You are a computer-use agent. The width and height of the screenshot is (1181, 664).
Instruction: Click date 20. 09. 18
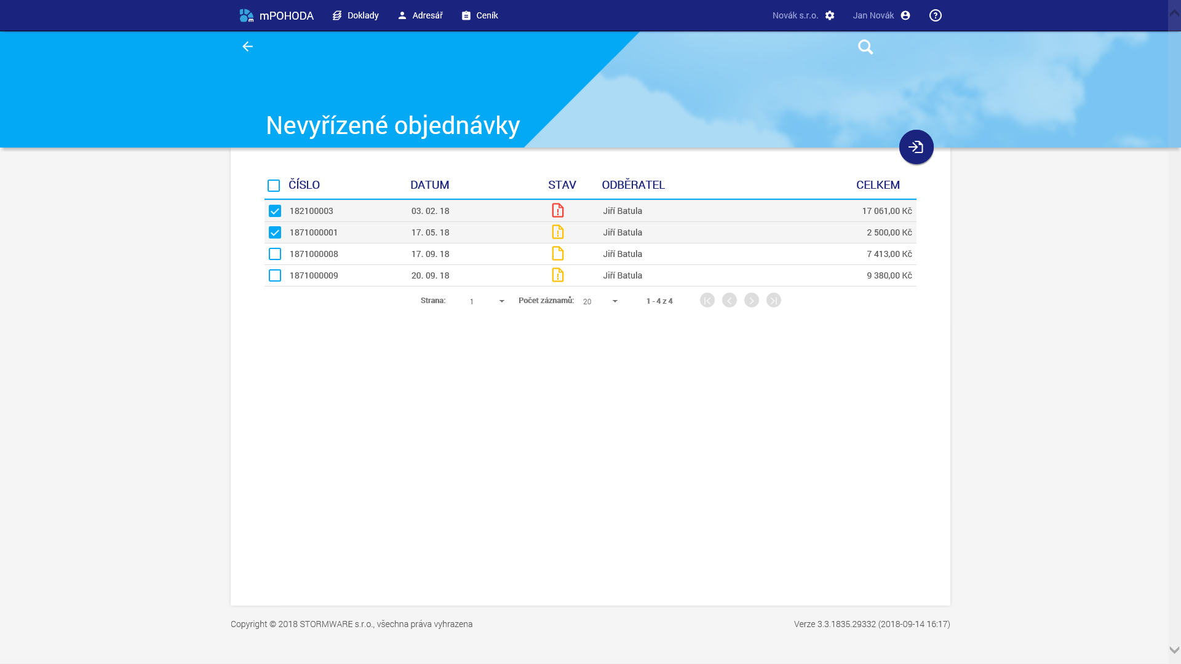click(431, 275)
